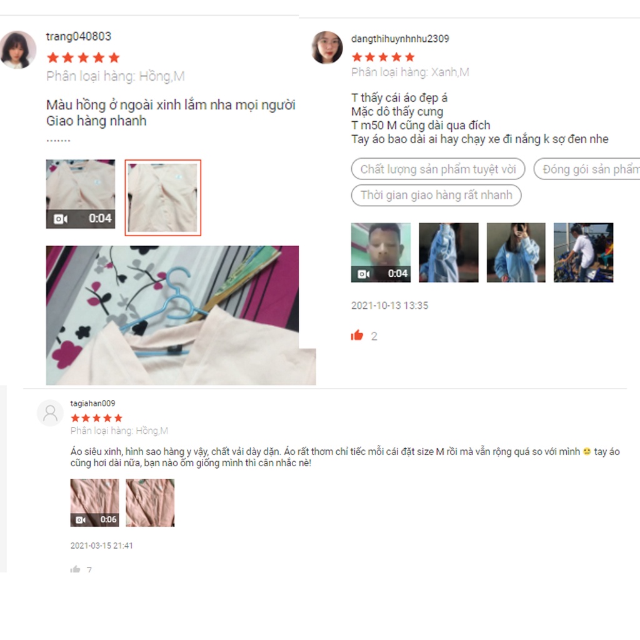Click thumbs-up on tagiahan009's review
This screenshot has height=640, width=640.
[x=75, y=569]
